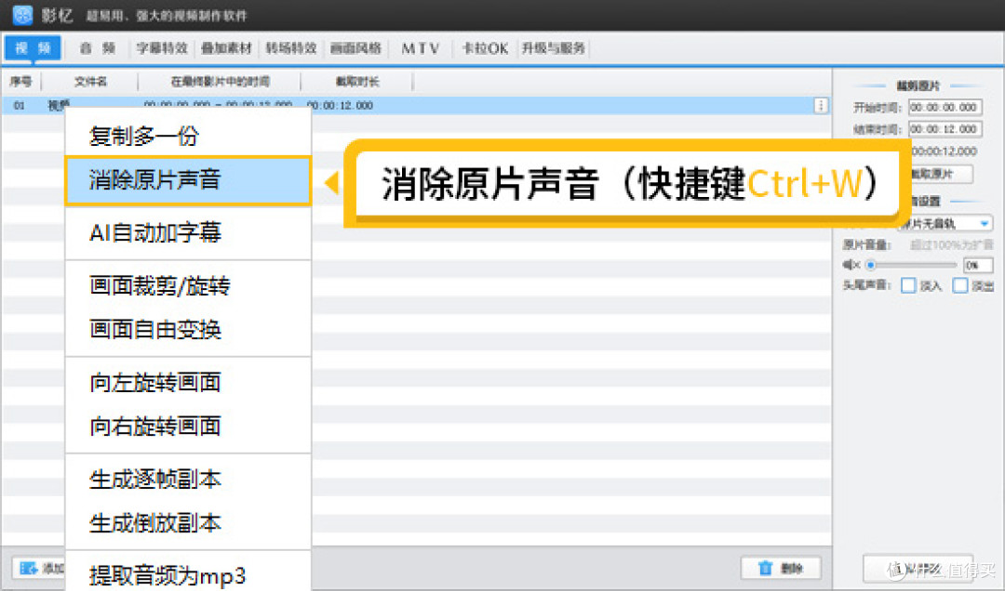
Task: Choose 生成逐帧副本 from menu
Action: (188, 479)
